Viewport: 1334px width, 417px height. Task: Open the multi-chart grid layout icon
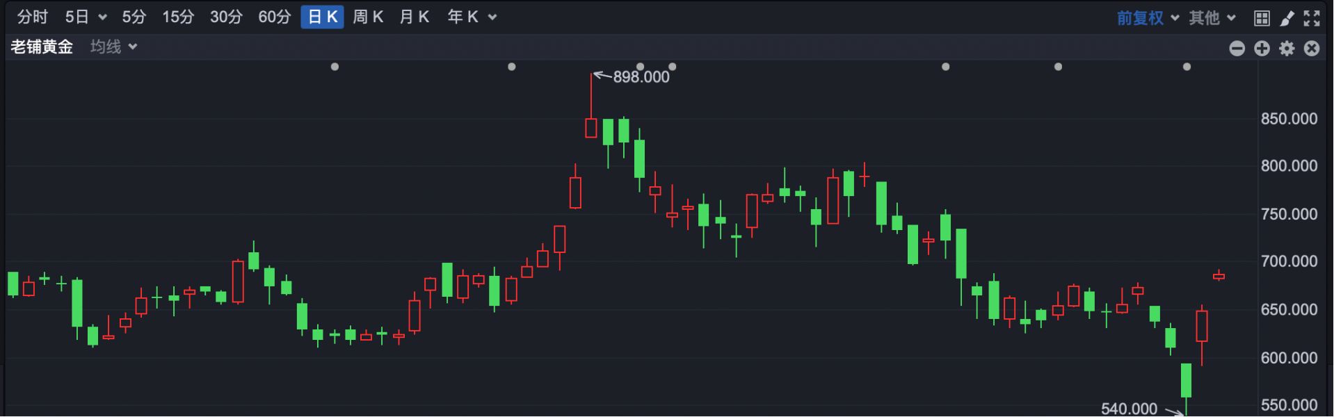click(x=1262, y=18)
